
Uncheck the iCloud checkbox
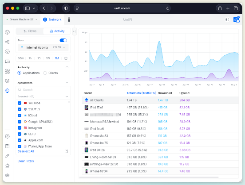(x=20, y=116)
